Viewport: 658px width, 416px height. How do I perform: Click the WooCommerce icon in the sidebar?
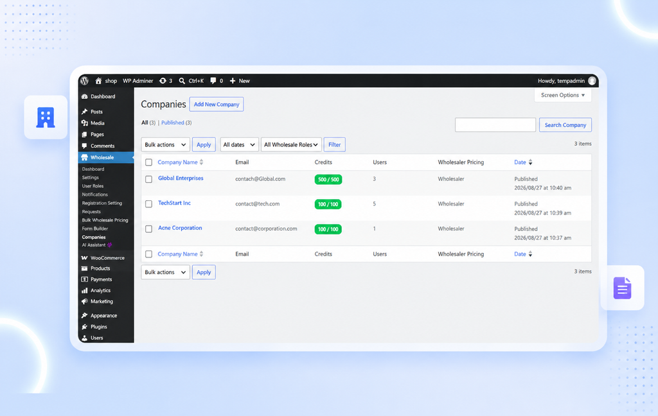pos(84,257)
